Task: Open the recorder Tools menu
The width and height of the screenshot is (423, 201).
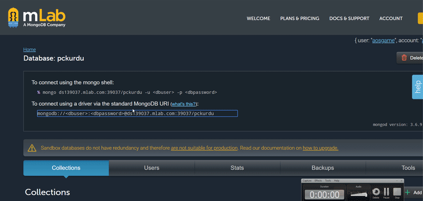Action: point(328,181)
